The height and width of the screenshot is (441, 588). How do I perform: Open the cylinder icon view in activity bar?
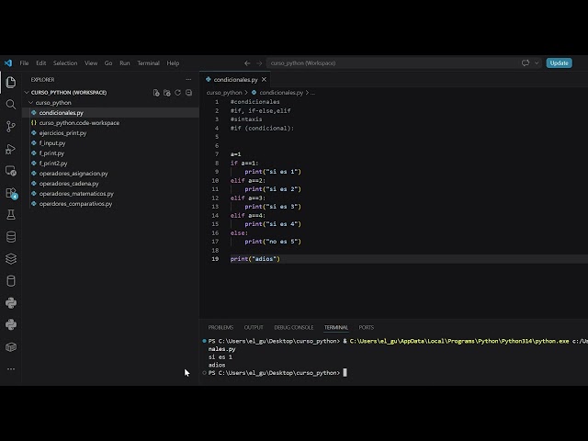(x=11, y=281)
